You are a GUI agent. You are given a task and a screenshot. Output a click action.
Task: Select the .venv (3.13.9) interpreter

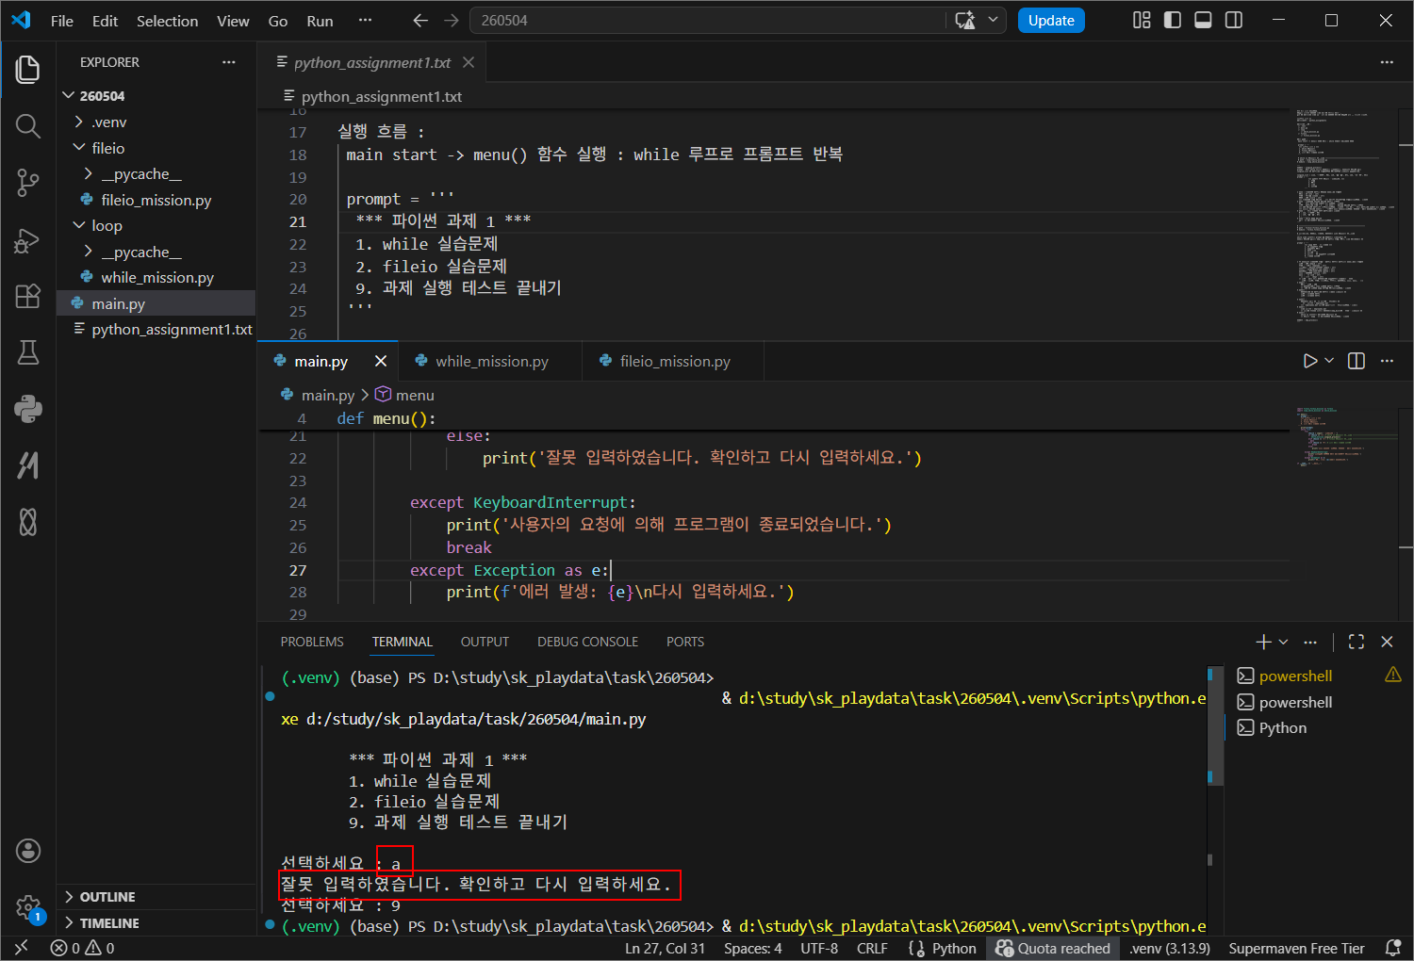click(1169, 949)
